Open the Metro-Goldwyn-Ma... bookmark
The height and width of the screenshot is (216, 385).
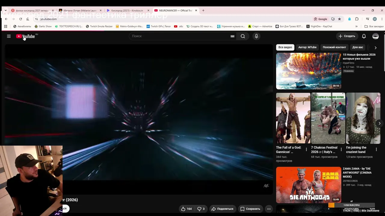click(x=129, y=26)
